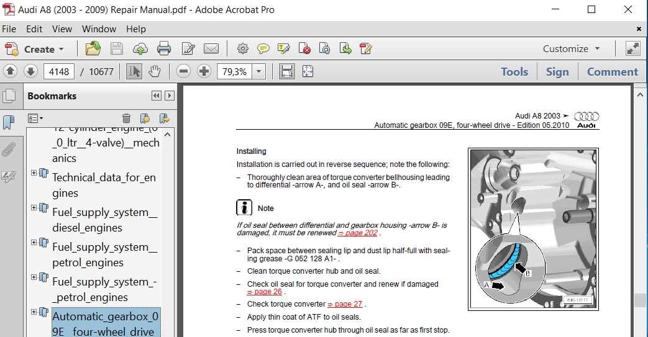Collapse the Bookmarks navigation pane

pyautogui.click(x=156, y=96)
